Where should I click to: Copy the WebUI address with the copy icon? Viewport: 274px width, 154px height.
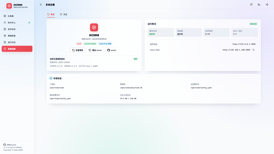point(254,50)
